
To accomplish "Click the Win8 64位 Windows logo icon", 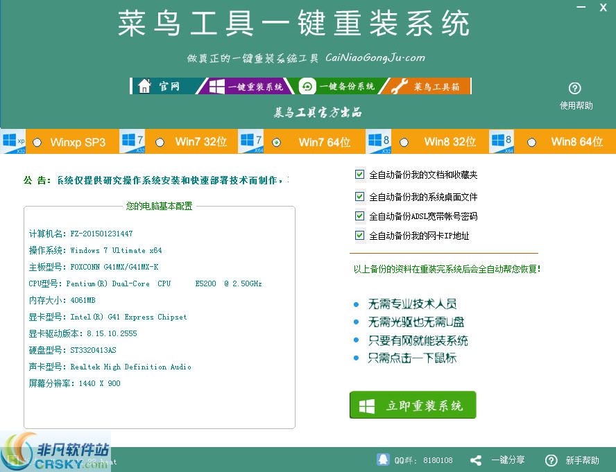I will point(502,141).
